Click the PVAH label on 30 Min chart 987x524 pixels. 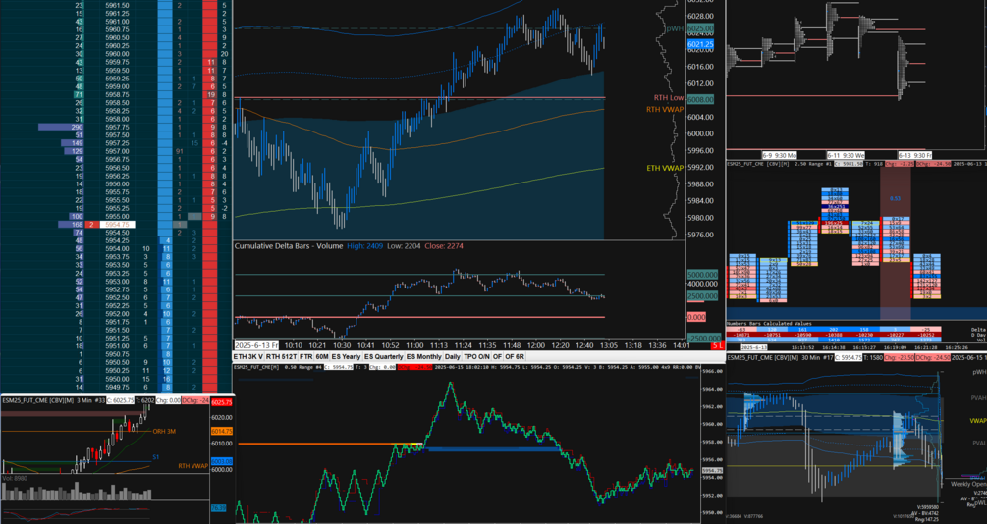tap(979, 398)
